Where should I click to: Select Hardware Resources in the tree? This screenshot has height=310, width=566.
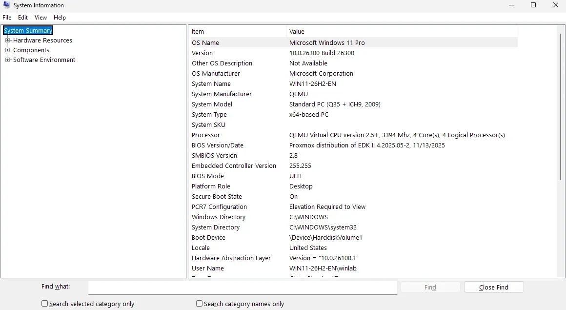[x=42, y=40]
